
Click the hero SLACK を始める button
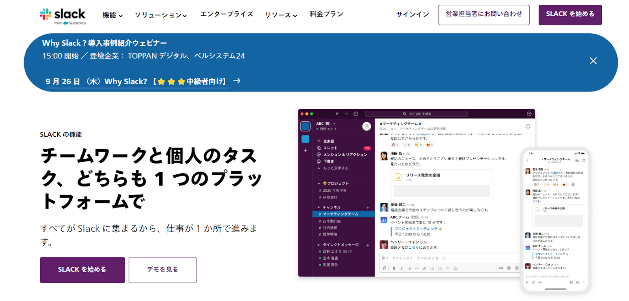tap(82, 270)
